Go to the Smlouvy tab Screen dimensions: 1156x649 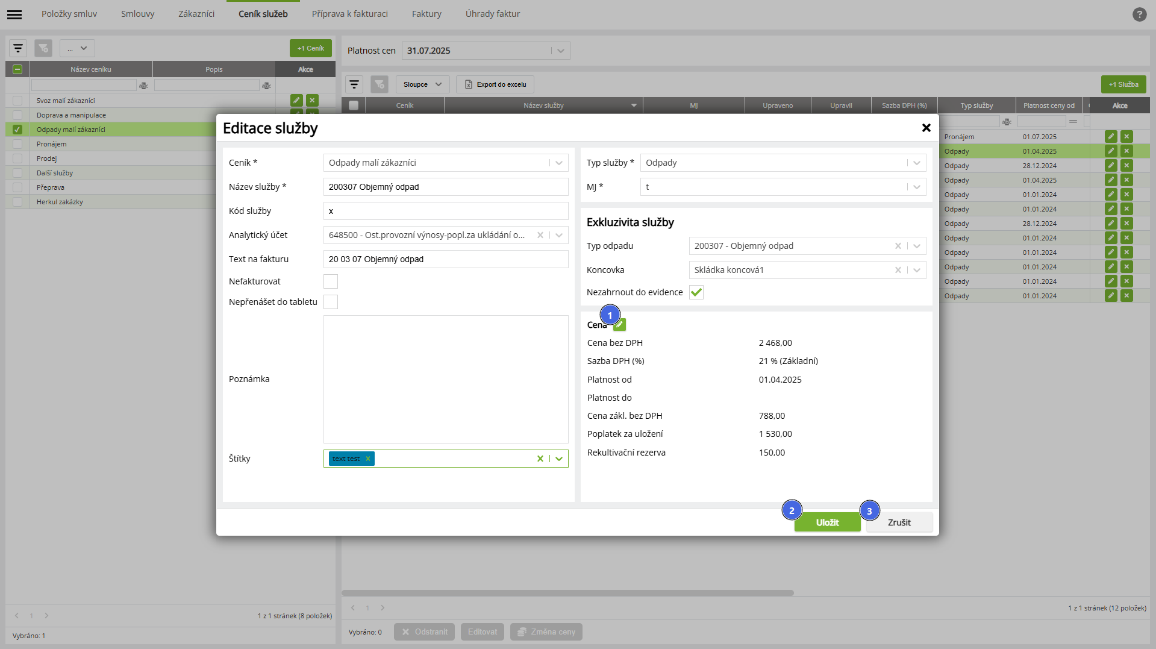point(137,14)
